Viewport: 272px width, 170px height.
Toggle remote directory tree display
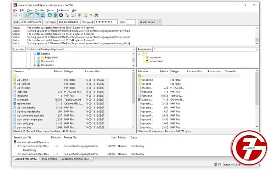pos(37,15)
